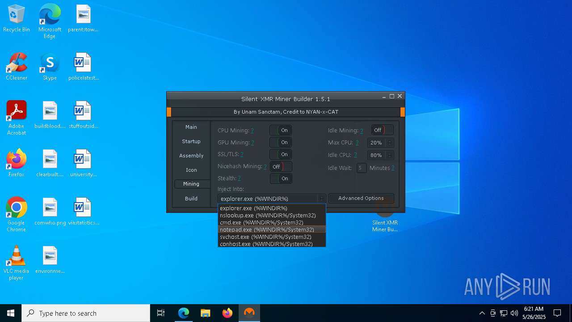Launch Firefox desktop shortcut
This screenshot has height=322, width=572.
point(17,163)
